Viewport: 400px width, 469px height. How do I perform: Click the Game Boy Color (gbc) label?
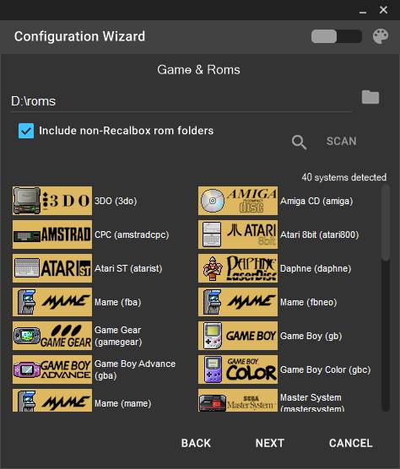[325, 370]
